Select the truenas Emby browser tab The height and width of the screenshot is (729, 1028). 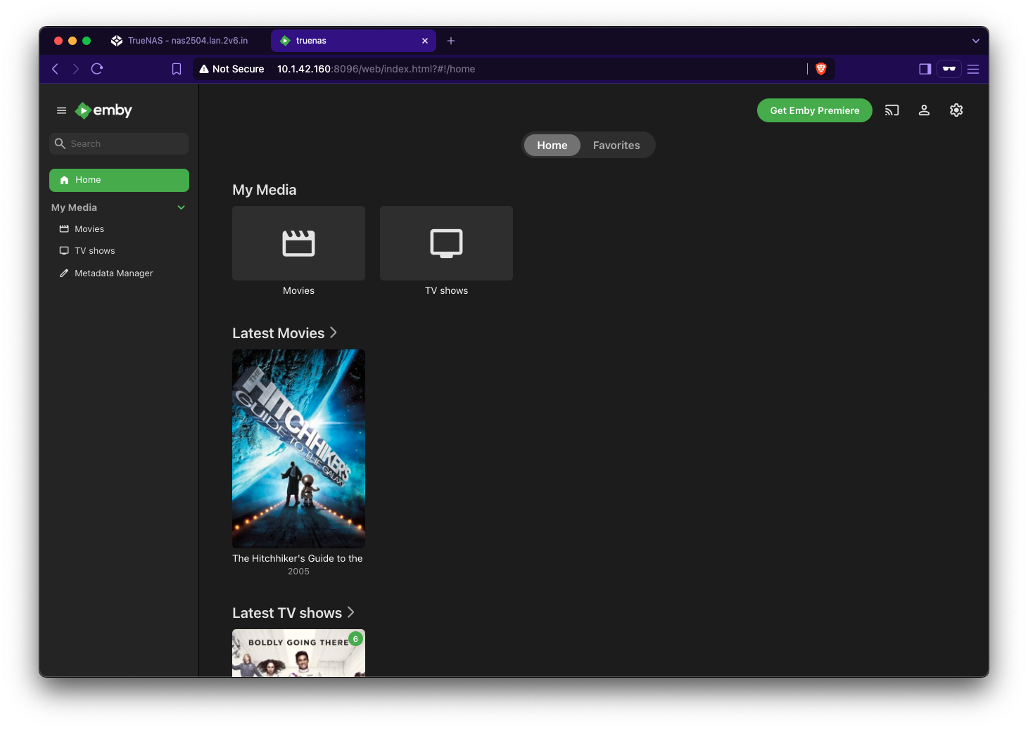pos(353,41)
